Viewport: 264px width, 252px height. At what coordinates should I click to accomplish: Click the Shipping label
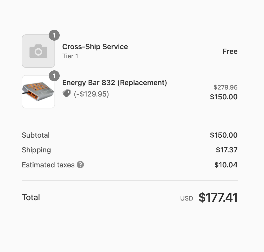pos(36,150)
